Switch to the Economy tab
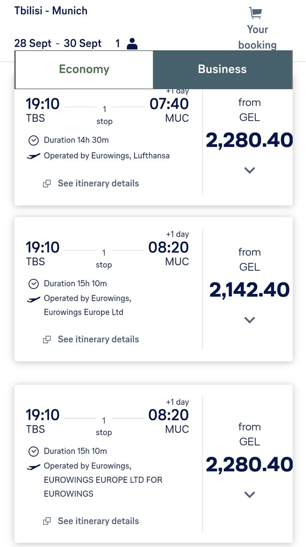The height and width of the screenshot is (547, 306). [84, 69]
